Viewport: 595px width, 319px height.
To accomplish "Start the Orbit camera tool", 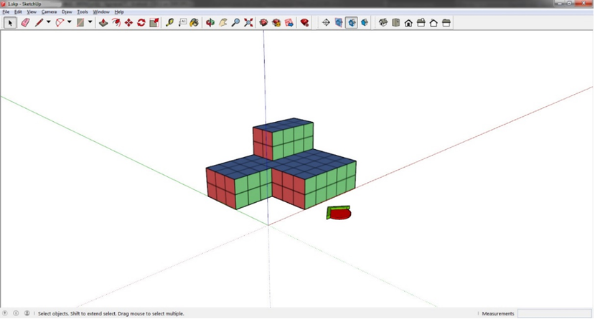I will [x=210, y=23].
